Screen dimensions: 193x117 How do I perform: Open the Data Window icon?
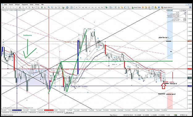pos(119,7)
